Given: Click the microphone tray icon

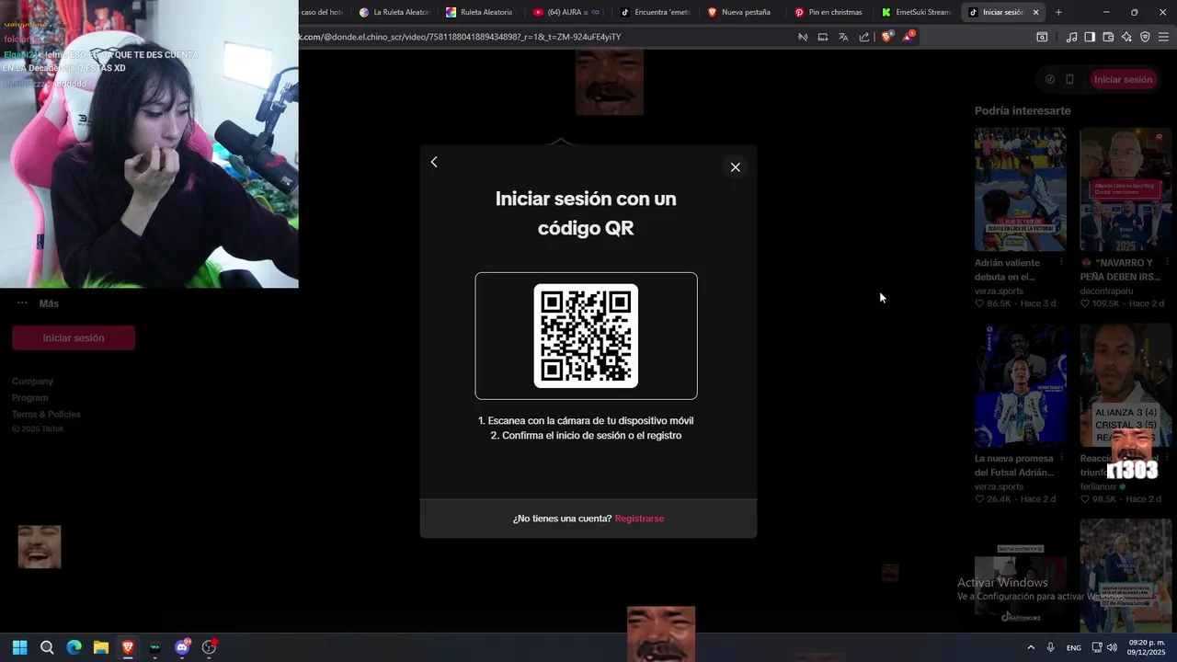Looking at the screenshot, I should click(1051, 647).
